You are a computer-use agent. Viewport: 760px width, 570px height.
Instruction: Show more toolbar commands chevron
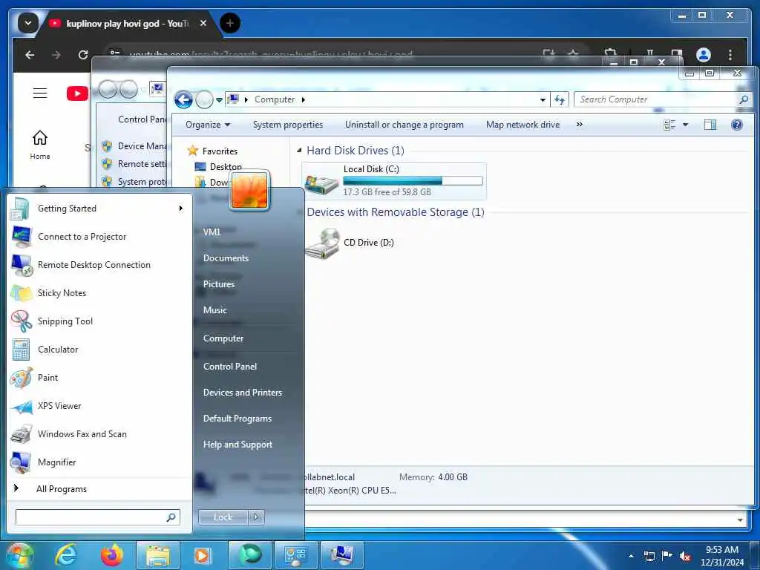point(579,125)
